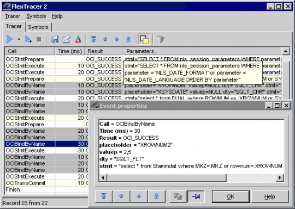Jump to last record in main toolbar
This screenshot has height=209, width=295.
(x=128, y=39)
